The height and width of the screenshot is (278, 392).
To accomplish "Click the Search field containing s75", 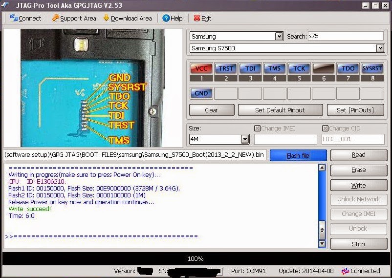I will coord(346,36).
